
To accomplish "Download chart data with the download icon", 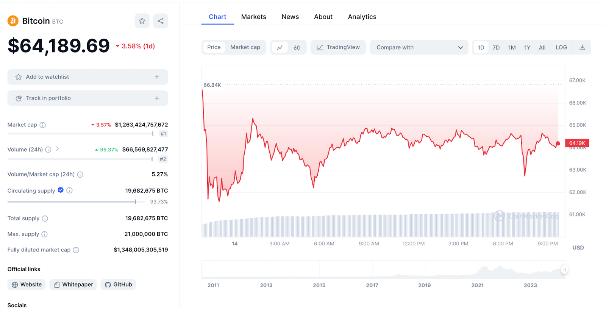I will [583, 47].
